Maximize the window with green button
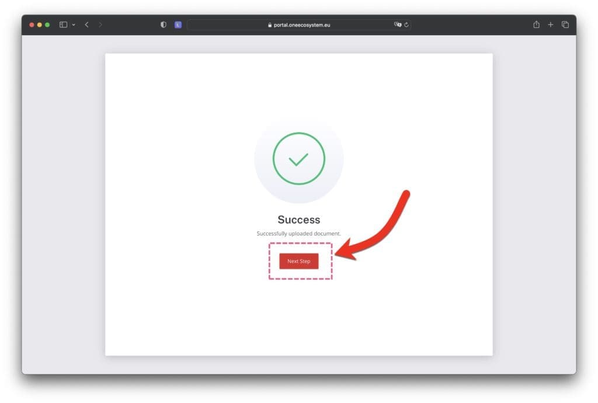 47,25
